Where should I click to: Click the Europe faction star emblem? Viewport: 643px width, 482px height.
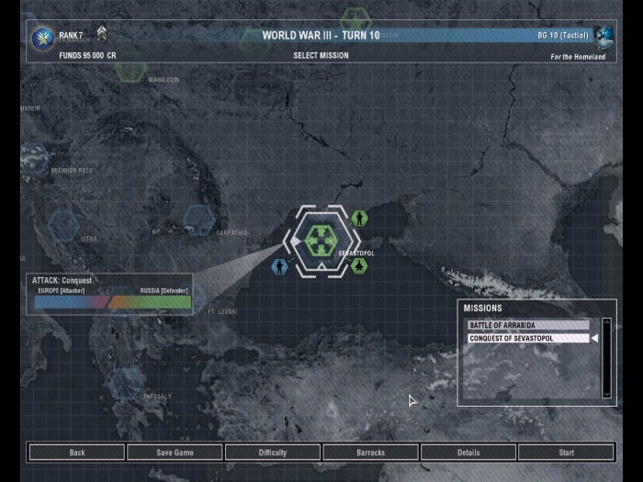[43, 39]
